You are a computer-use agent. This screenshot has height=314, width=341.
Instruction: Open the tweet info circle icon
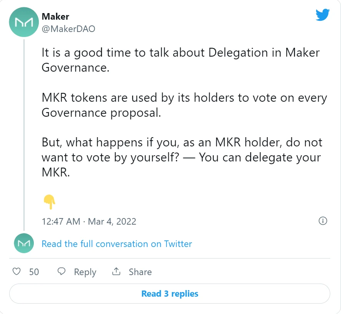(323, 221)
